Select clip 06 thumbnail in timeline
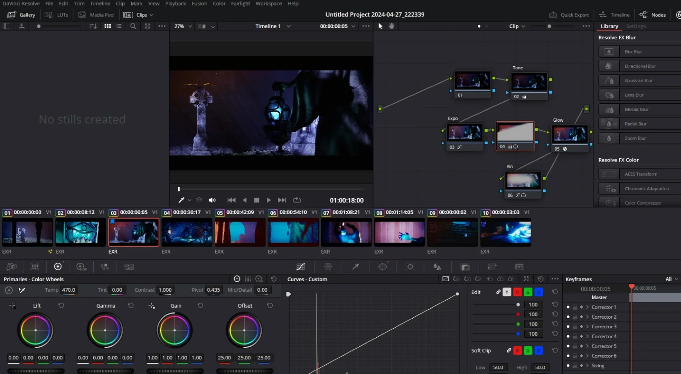 293,232
